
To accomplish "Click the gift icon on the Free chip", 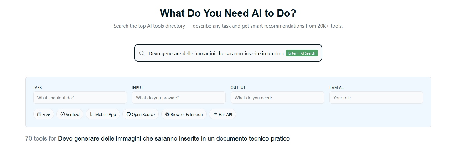I will 39,114.
